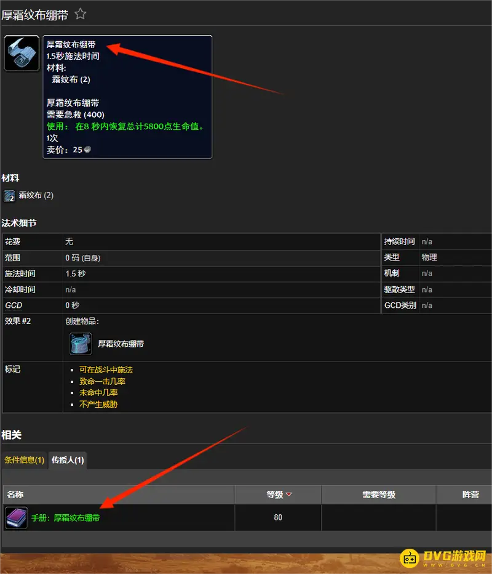Click the 1.5 秒 cast time value
This screenshot has height=574, width=492.
click(x=76, y=274)
